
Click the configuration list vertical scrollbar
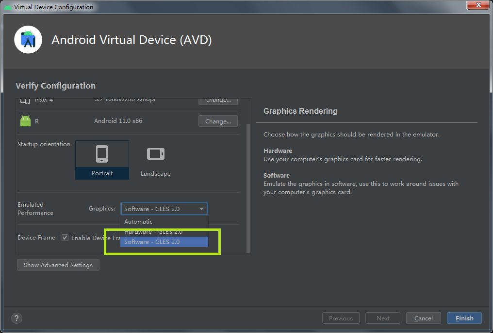click(248, 188)
